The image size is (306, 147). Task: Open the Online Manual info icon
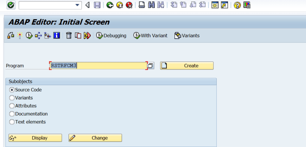[56, 36]
